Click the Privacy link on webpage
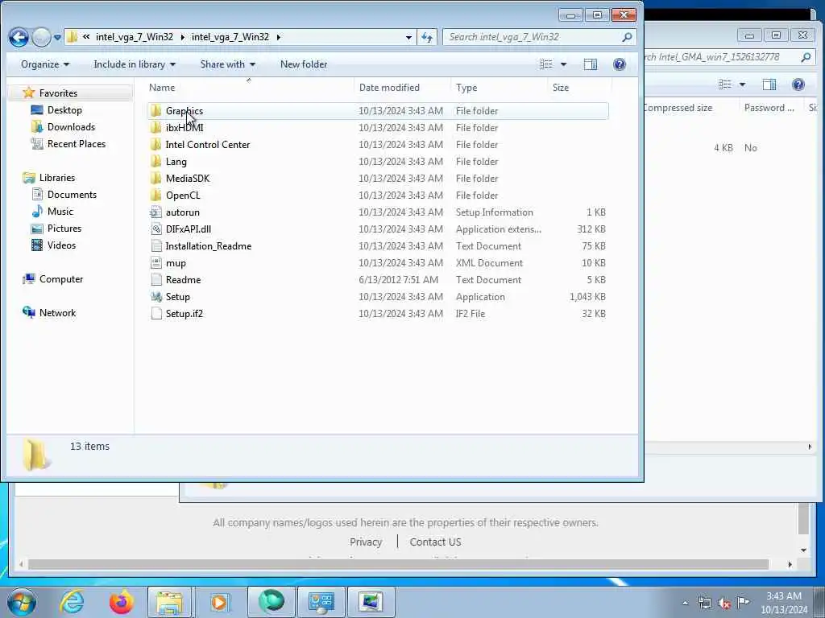Image resolution: width=825 pixels, height=618 pixels. (366, 542)
